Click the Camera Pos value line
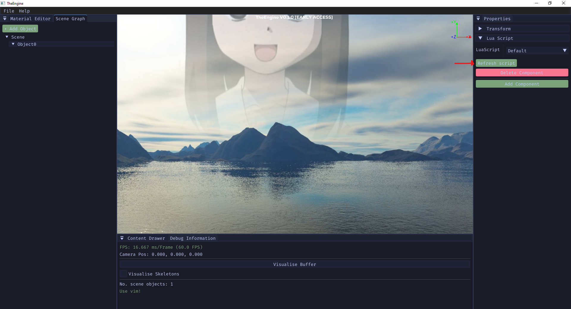The width and height of the screenshot is (571, 309). 161,254
